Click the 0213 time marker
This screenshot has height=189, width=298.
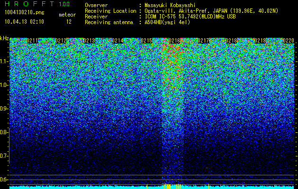[x=89, y=41]
